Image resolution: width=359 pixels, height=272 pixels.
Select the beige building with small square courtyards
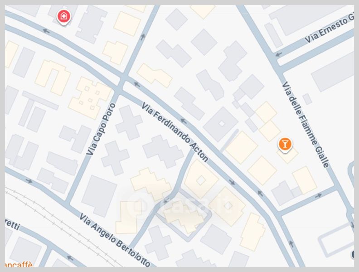tap(89, 98)
